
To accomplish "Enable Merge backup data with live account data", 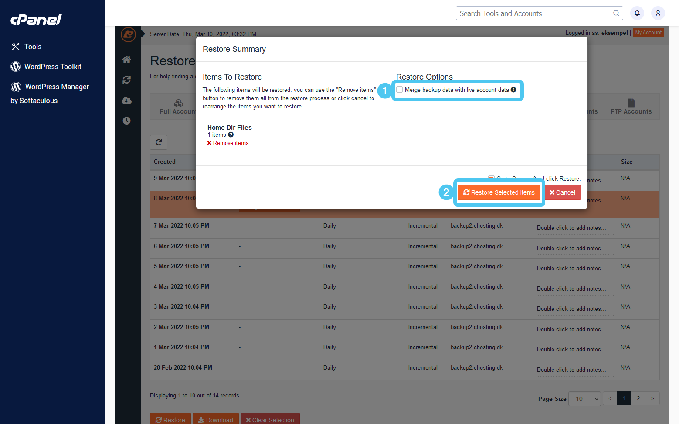I will (x=400, y=89).
